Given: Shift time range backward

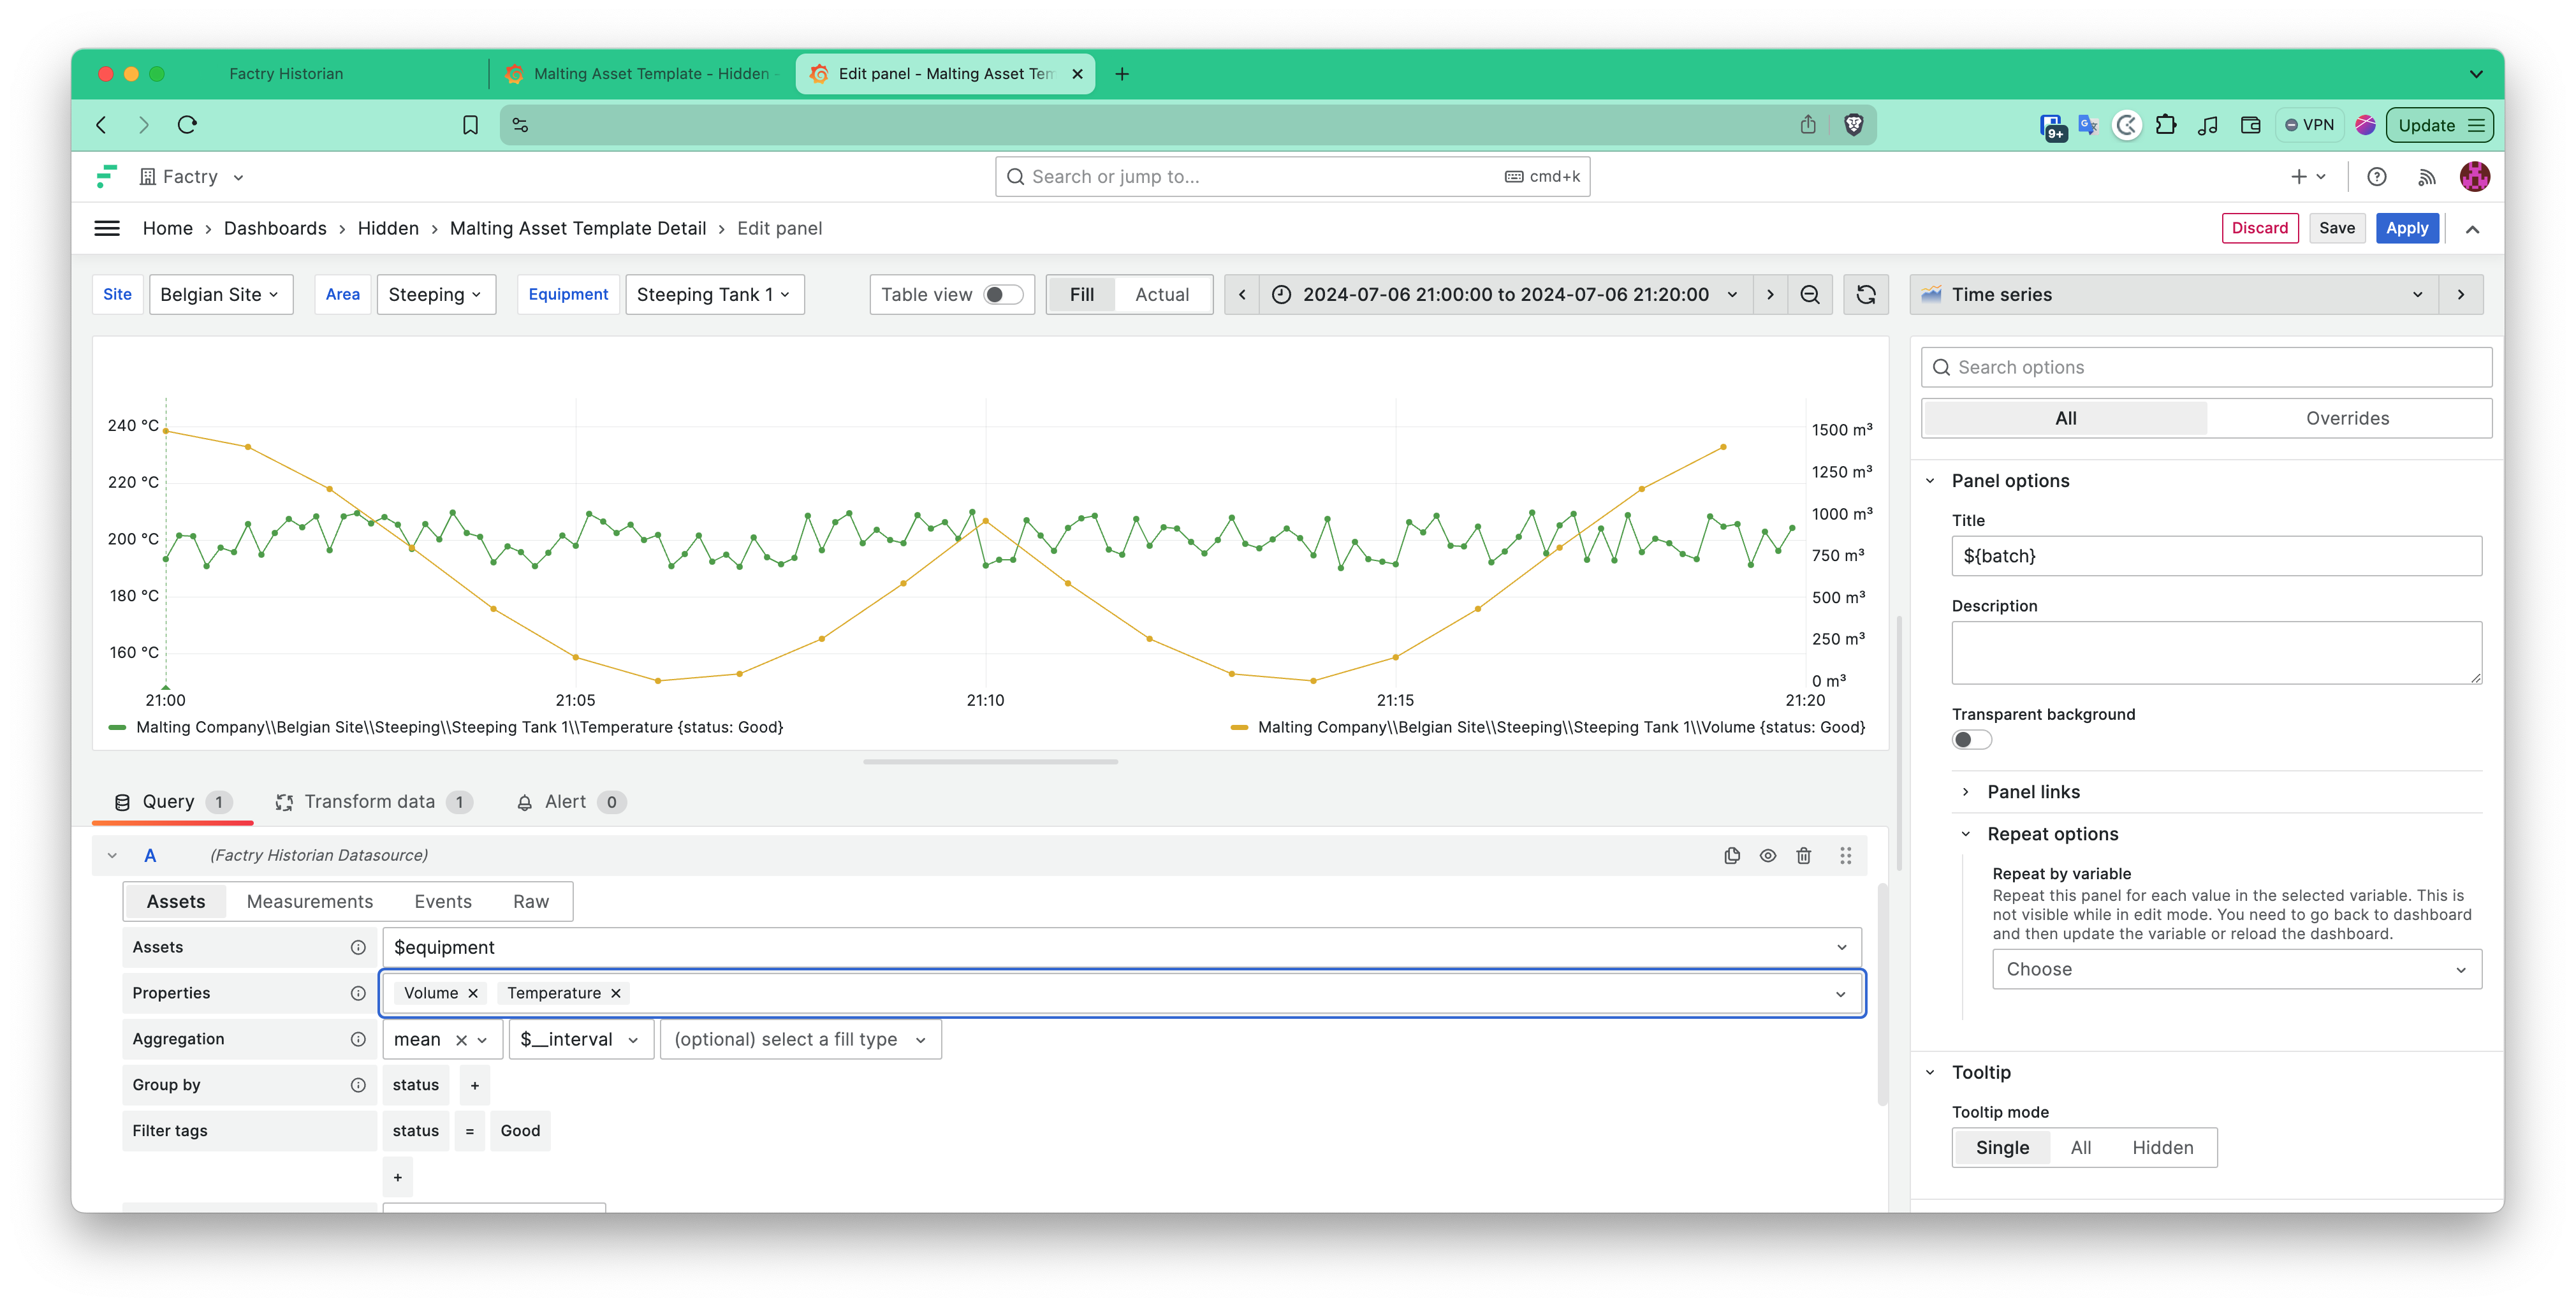Looking at the screenshot, I should click(1242, 294).
